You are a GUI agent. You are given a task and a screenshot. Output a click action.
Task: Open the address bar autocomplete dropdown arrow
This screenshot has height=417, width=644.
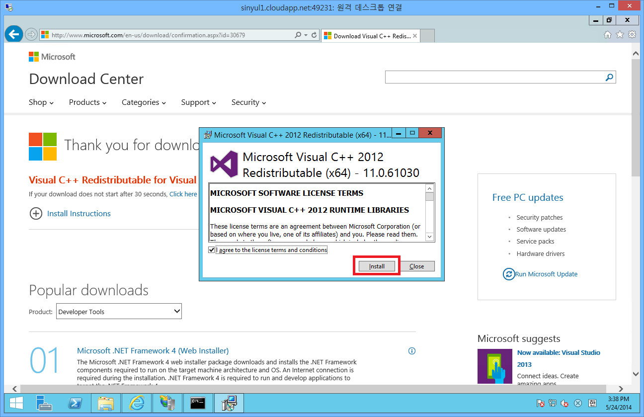pyautogui.click(x=306, y=35)
